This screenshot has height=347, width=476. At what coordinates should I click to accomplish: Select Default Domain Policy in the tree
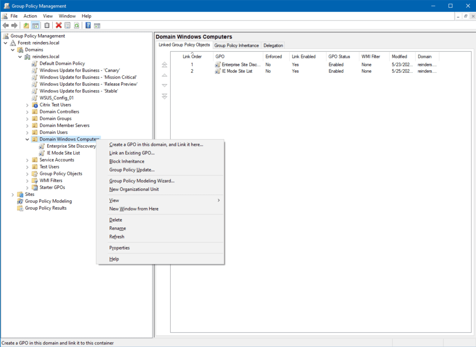click(x=62, y=63)
